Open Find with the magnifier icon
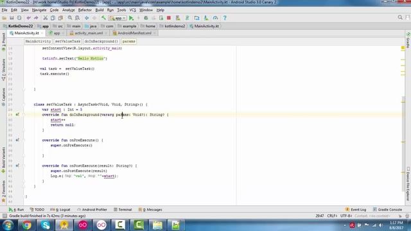Image resolution: width=411 pixels, height=231 pixels. (70, 18)
